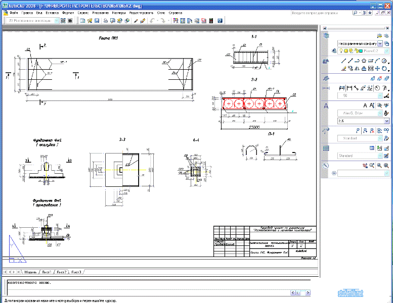Open the QuickCalc calculator icon
The height and width of the screenshot is (303, 393).
pos(211,21)
